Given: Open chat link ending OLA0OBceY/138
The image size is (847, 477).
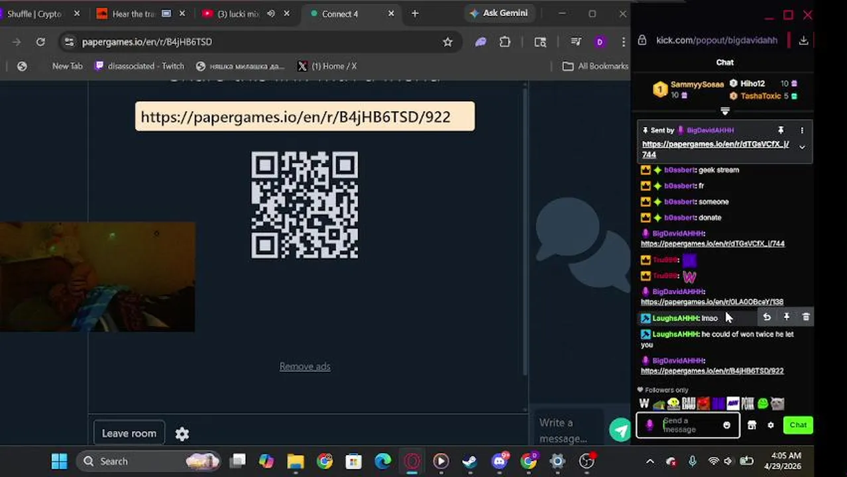Looking at the screenshot, I should pos(712,302).
